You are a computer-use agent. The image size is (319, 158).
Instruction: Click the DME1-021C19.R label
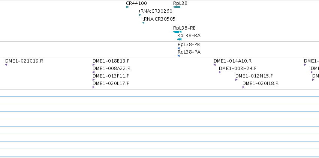24,61
